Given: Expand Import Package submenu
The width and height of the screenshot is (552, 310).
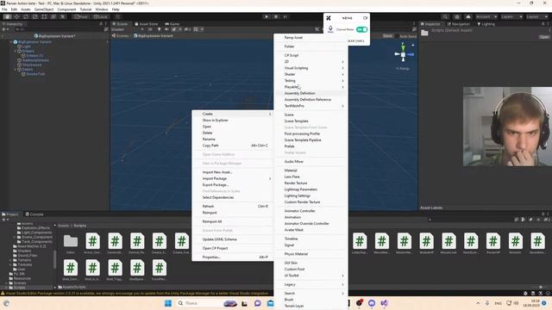Looking at the screenshot, I should click(x=233, y=178).
